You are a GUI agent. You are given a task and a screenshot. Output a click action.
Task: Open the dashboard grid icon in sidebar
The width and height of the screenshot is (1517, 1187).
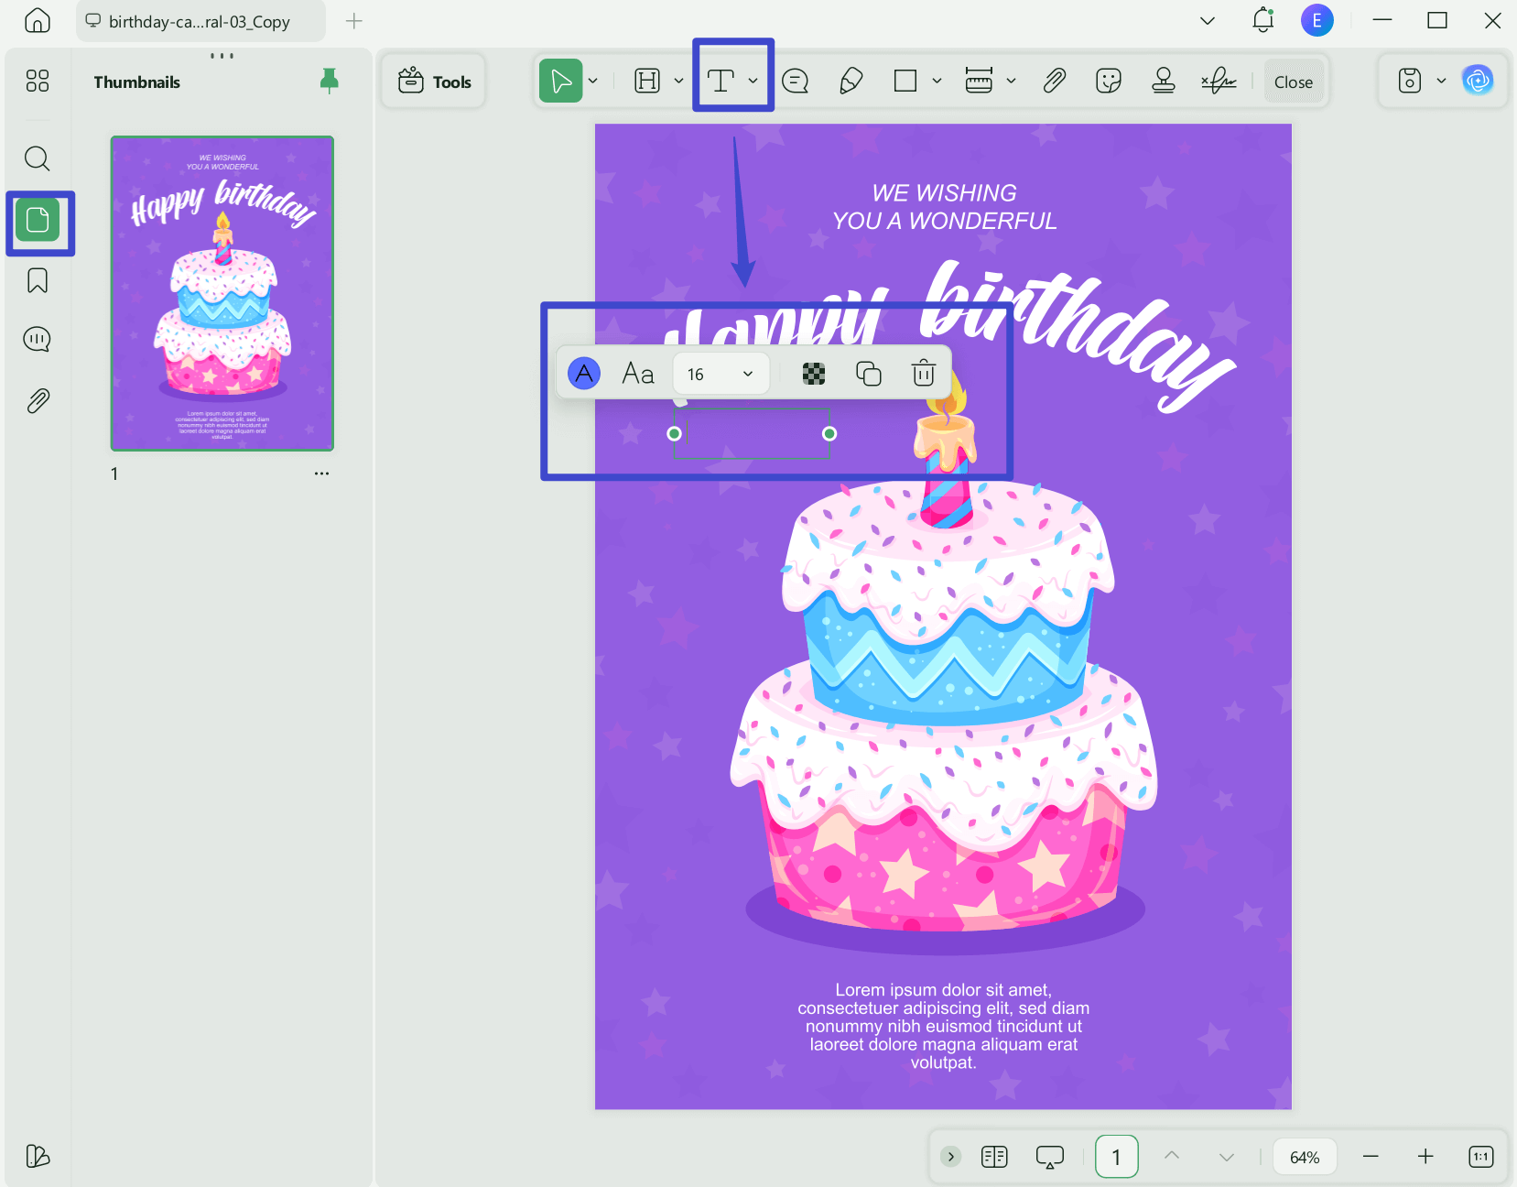[x=38, y=82]
